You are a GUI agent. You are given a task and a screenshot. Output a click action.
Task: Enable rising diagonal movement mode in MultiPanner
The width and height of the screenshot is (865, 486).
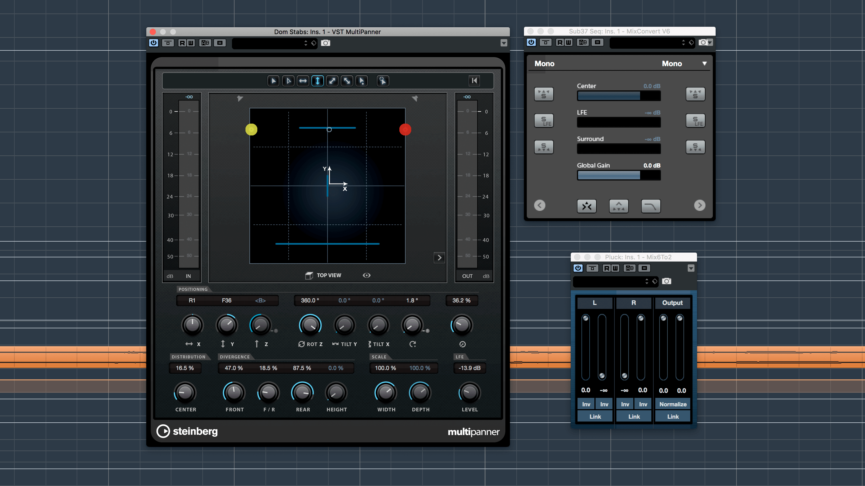tap(332, 81)
